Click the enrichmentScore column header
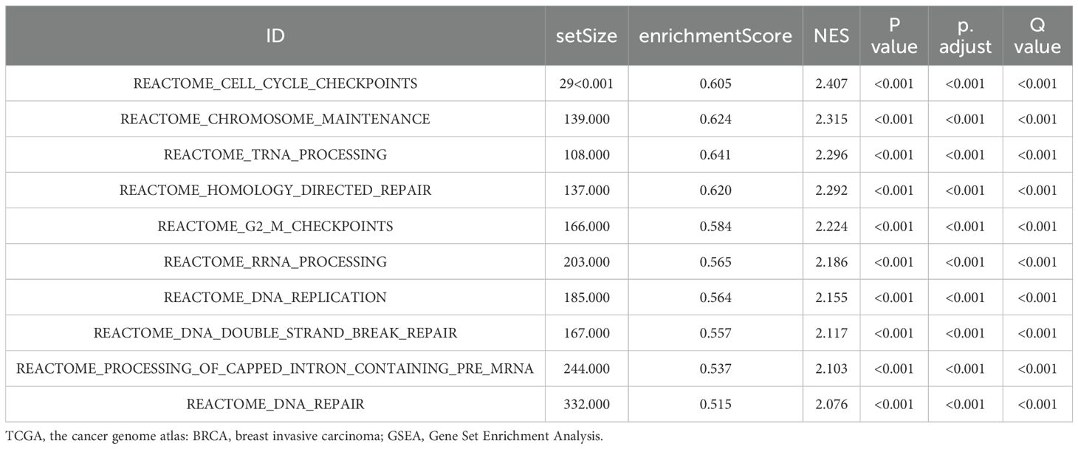 (x=715, y=35)
